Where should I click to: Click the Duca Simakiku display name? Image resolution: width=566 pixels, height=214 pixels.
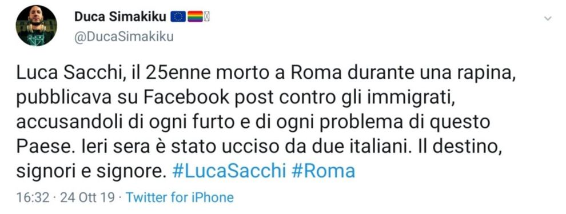click(121, 16)
